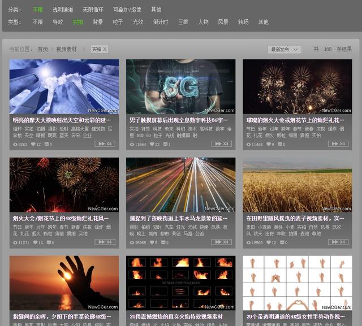Click views eye icon on skyscraper card
This screenshot has width=362, height=326.
tap(15, 145)
